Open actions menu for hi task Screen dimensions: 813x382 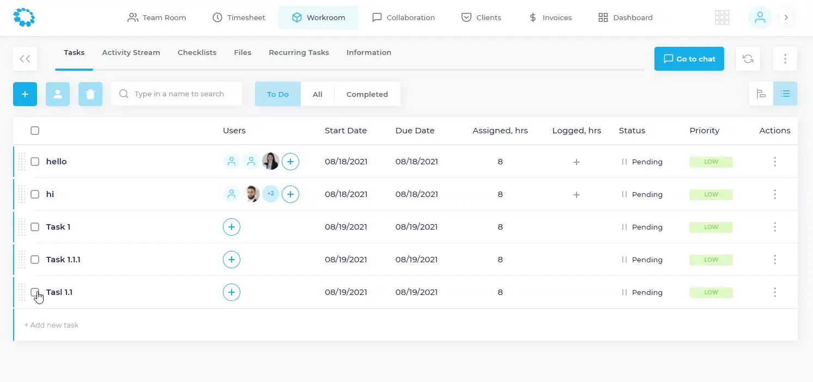pos(774,194)
